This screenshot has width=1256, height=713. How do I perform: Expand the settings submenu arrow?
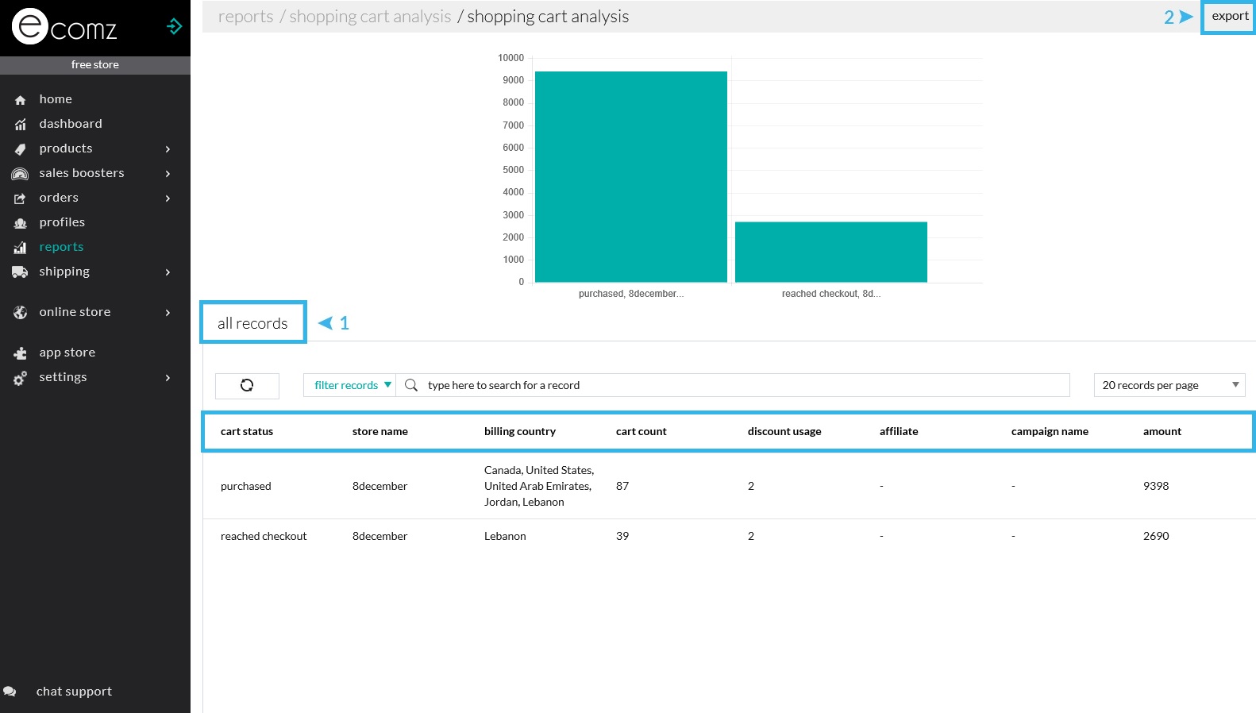tap(168, 378)
